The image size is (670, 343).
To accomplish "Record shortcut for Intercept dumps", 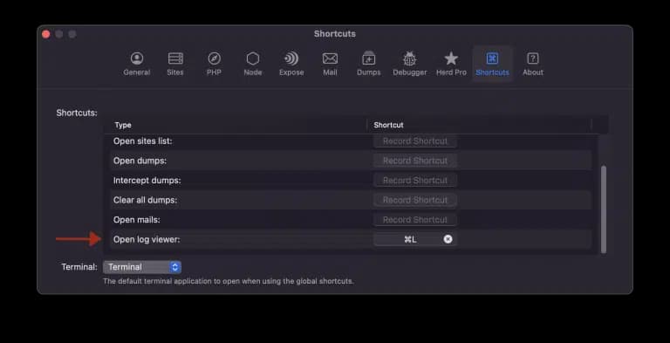I will tap(415, 181).
